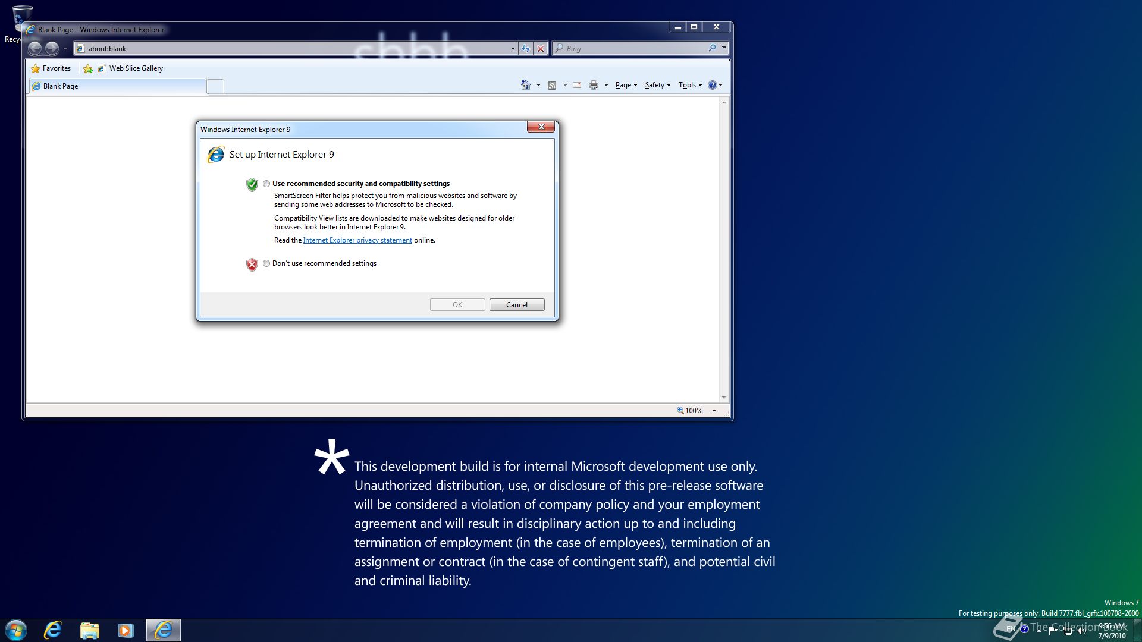This screenshot has width=1142, height=642.
Task: Click the Search magnifier button
Action: [x=712, y=48]
